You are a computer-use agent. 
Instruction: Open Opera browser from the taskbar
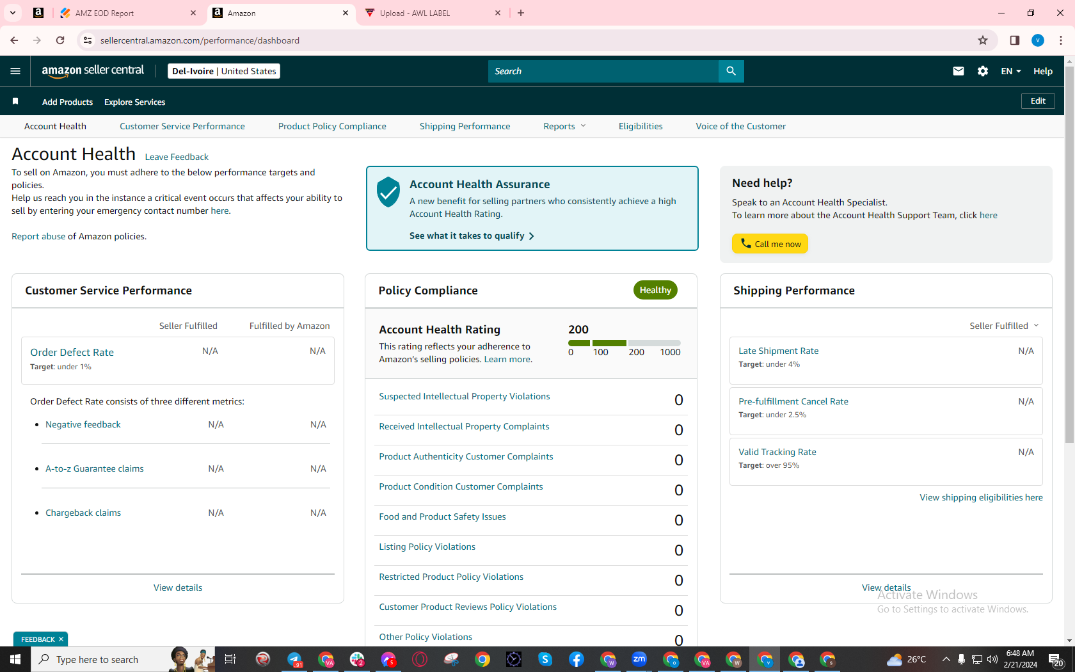pos(420,659)
